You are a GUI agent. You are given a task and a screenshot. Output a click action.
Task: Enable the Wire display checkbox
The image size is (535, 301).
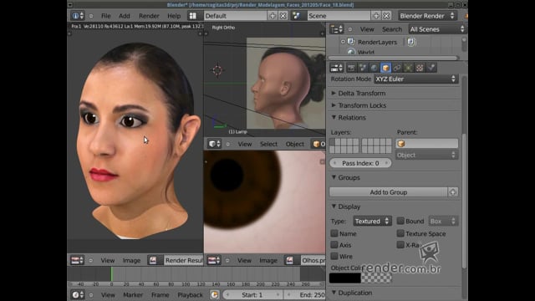point(334,256)
